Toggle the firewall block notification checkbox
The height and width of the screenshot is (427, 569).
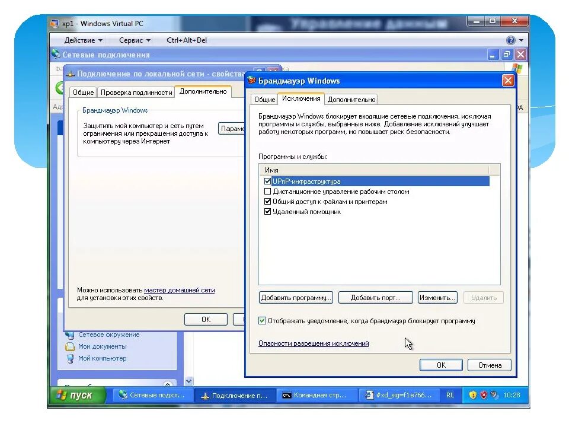(x=262, y=321)
